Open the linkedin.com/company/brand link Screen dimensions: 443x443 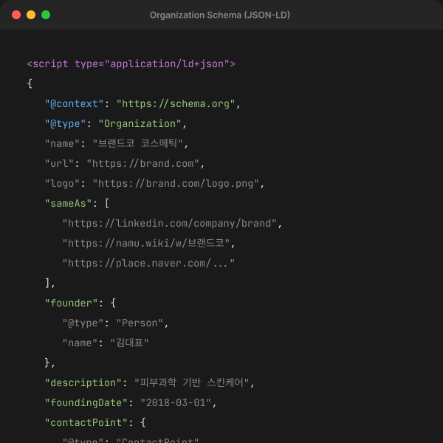pos(172,223)
